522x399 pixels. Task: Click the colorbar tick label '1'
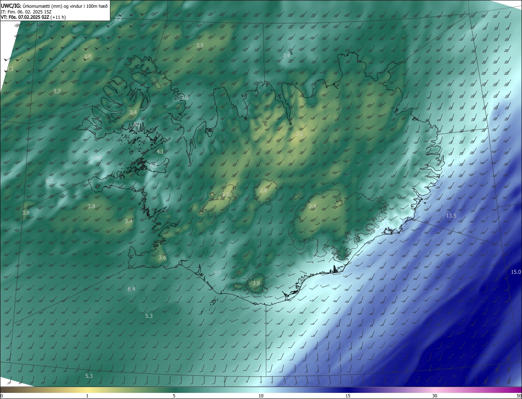tap(87, 396)
